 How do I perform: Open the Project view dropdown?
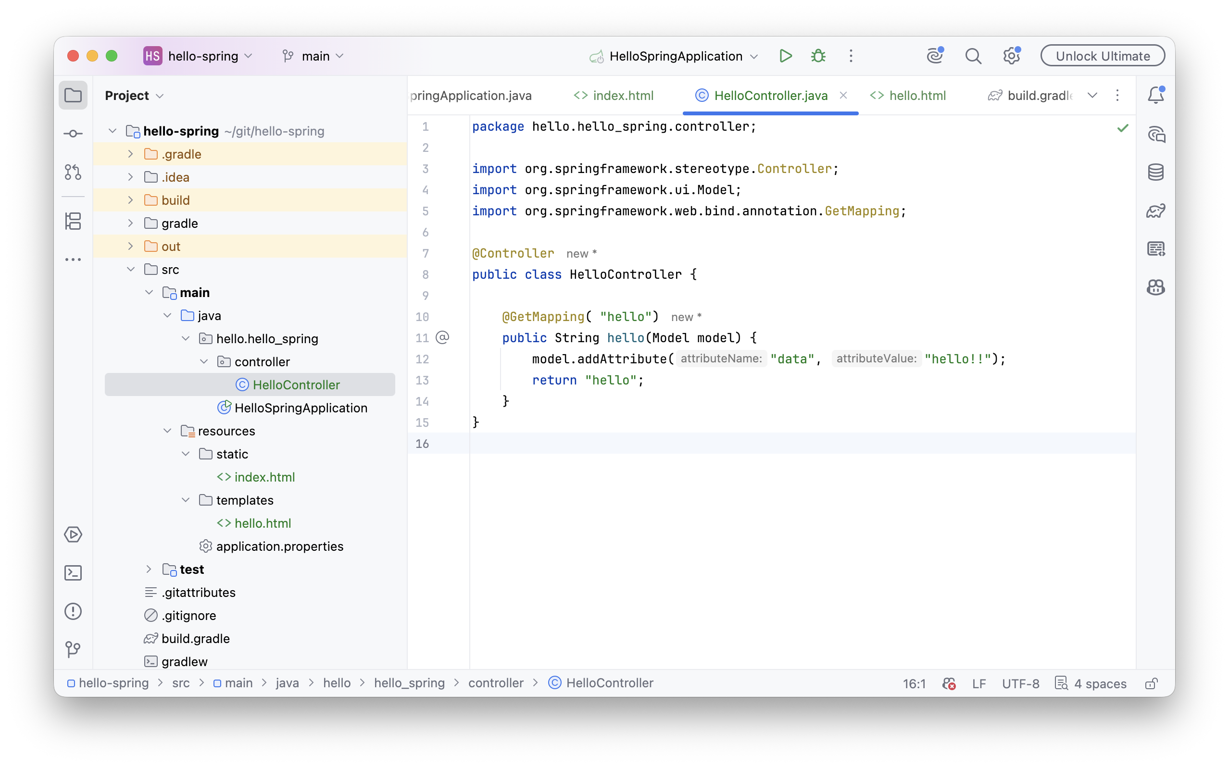134,96
